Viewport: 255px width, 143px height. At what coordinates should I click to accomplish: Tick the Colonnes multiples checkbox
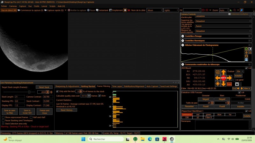tap(229, 14)
